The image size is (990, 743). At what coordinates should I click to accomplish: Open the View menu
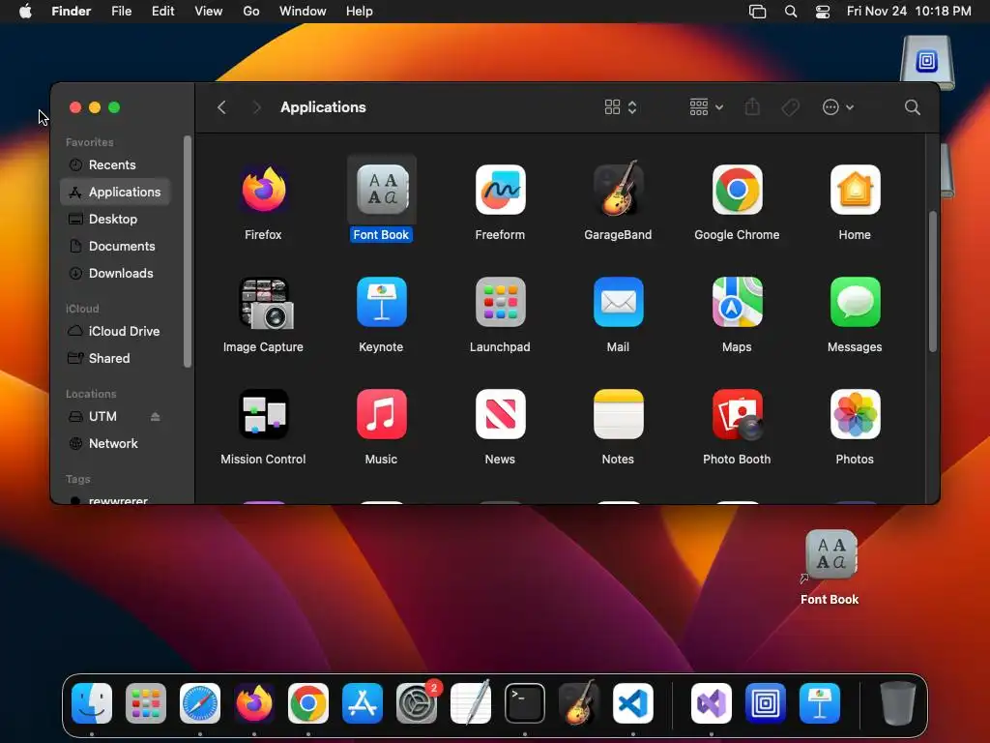pyautogui.click(x=209, y=12)
